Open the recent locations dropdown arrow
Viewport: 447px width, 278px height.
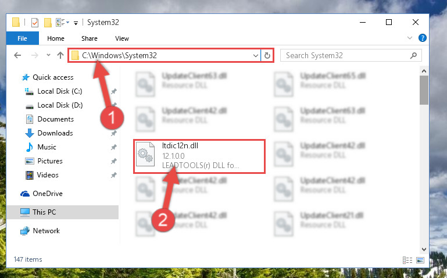48,55
